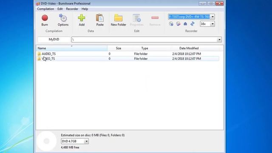Create a New Folder
This screenshot has width=272, height=153.
(119, 20)
